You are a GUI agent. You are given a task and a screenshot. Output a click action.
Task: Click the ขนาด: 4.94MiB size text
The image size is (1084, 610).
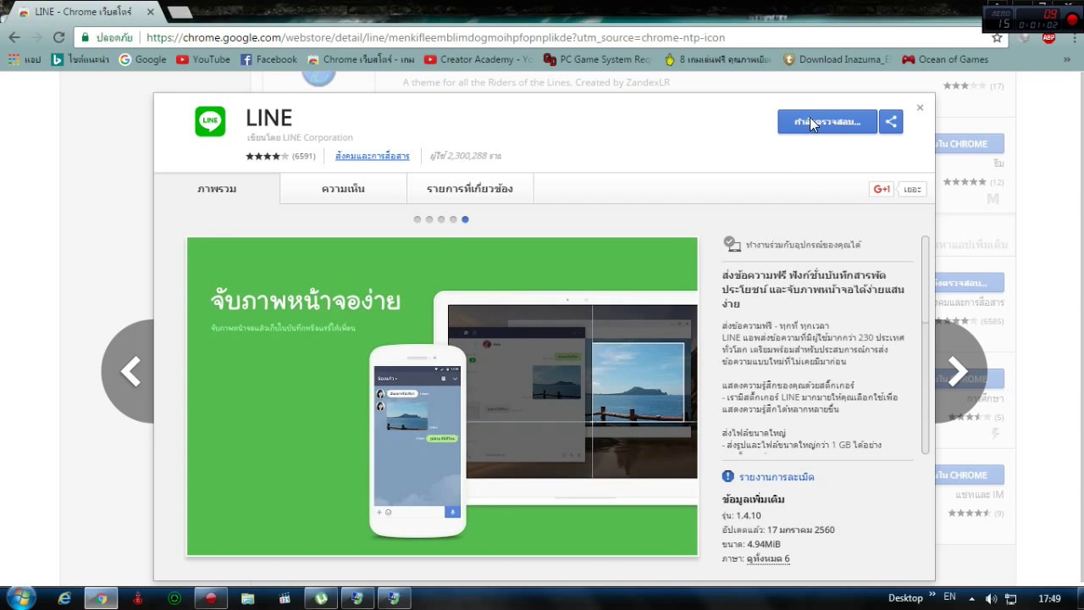click(752, 544)
